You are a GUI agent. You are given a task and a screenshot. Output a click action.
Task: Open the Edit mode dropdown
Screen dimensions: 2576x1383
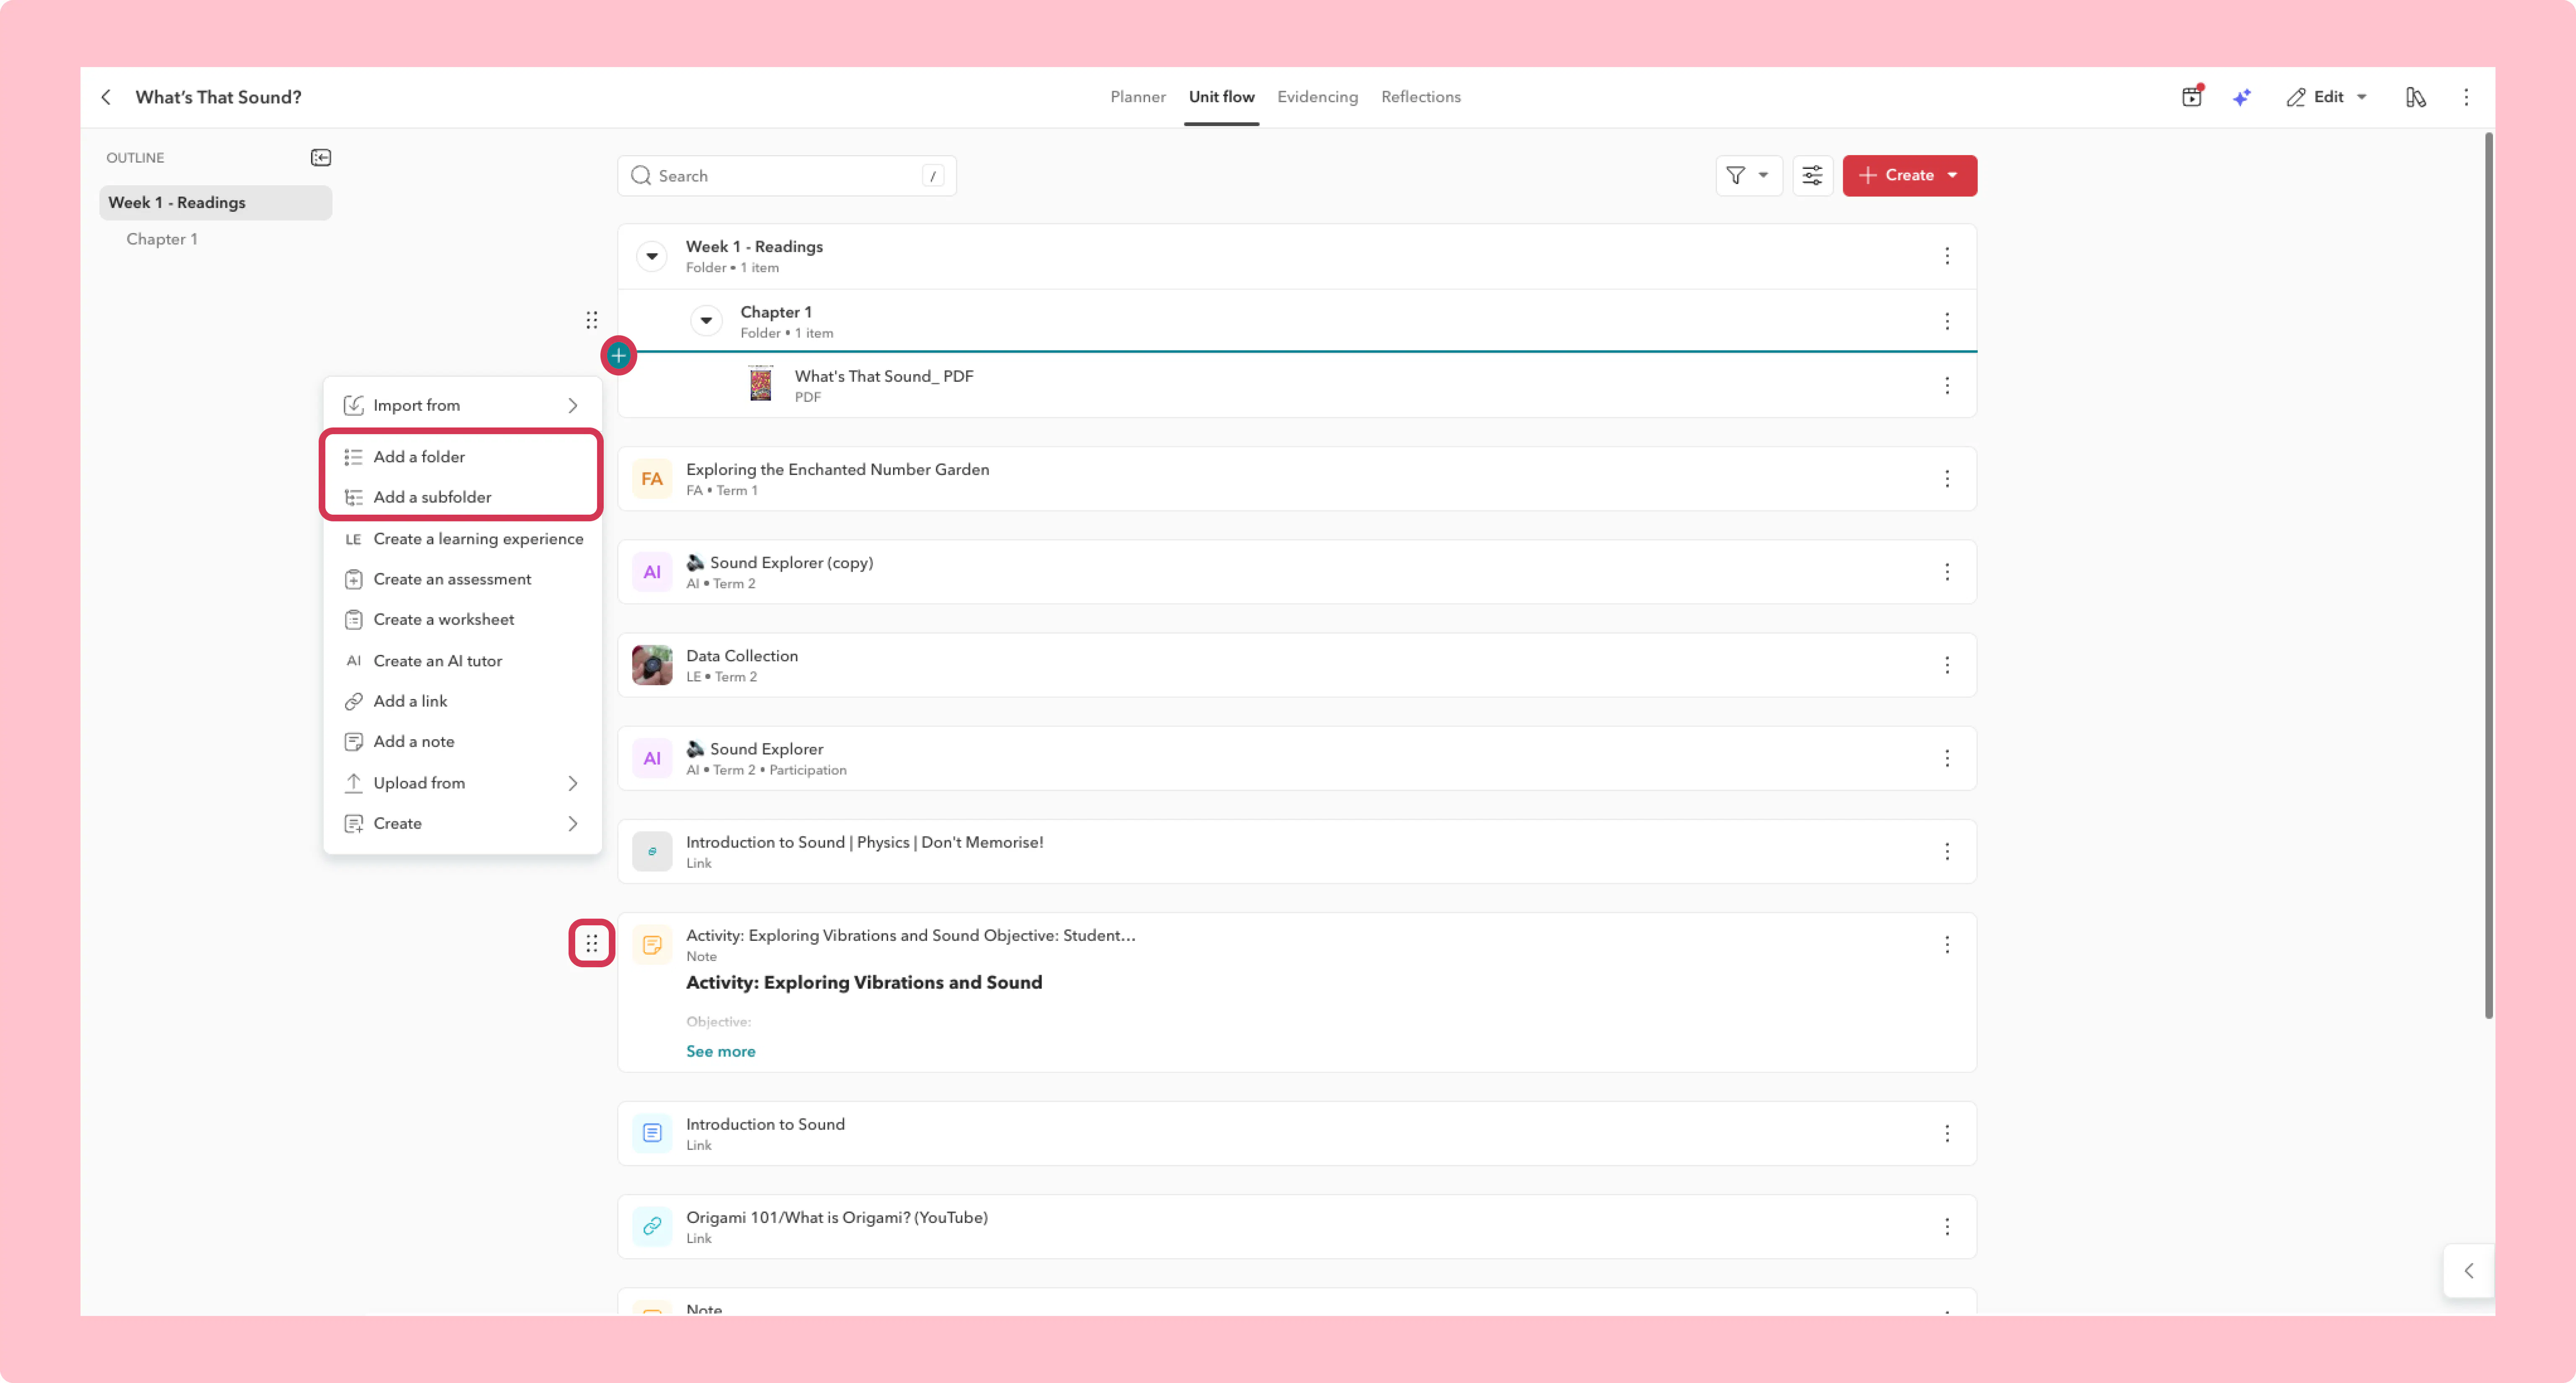2327,97
